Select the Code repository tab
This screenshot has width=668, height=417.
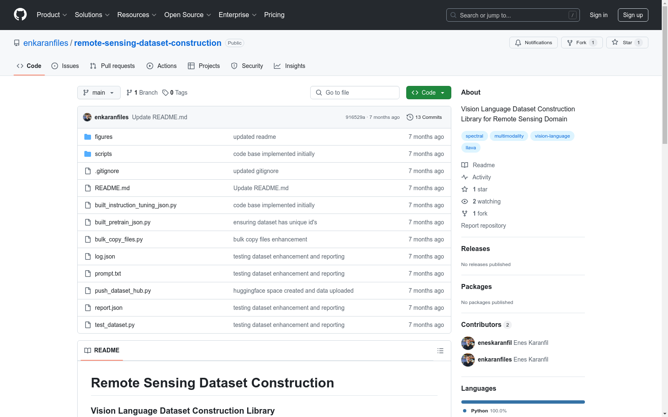tap(29, 66)
